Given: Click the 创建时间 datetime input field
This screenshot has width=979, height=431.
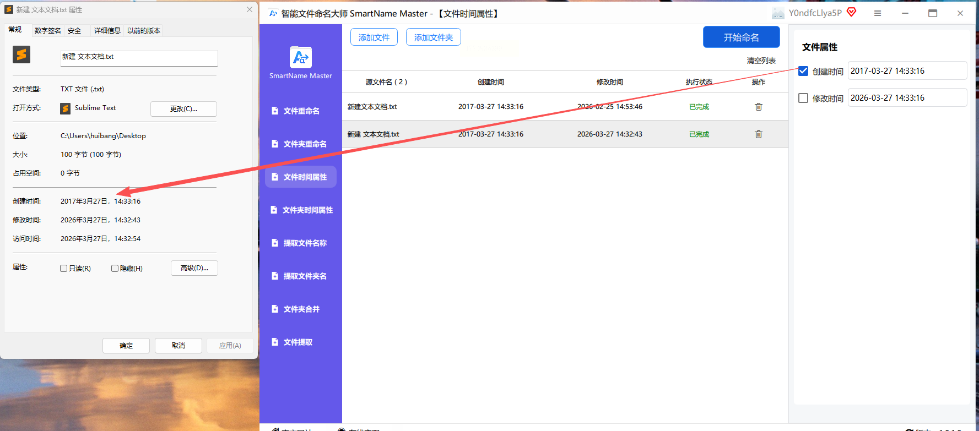Looking at the screenshot, I should [x=906, y=71].
